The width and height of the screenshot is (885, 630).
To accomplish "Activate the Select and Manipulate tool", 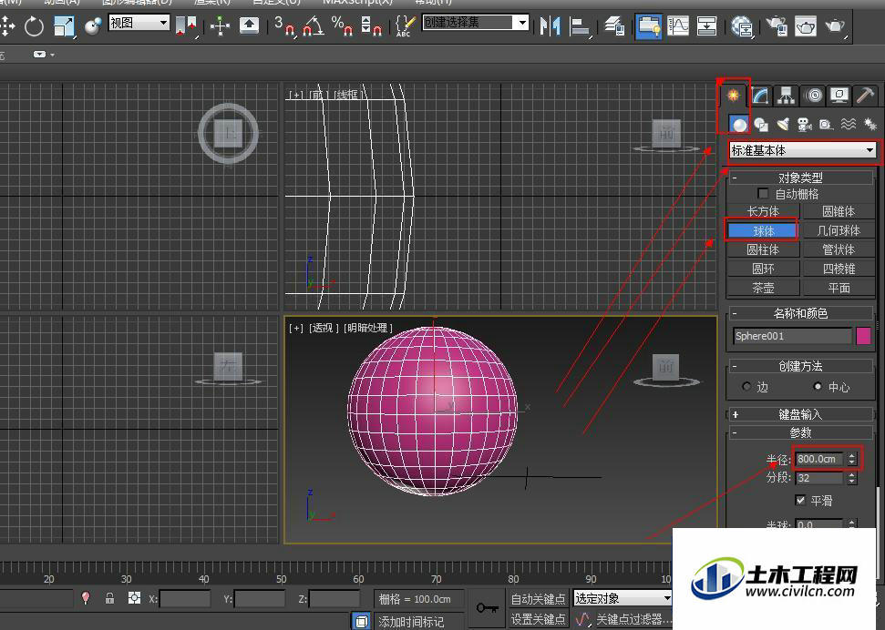I will coord(221,25).
